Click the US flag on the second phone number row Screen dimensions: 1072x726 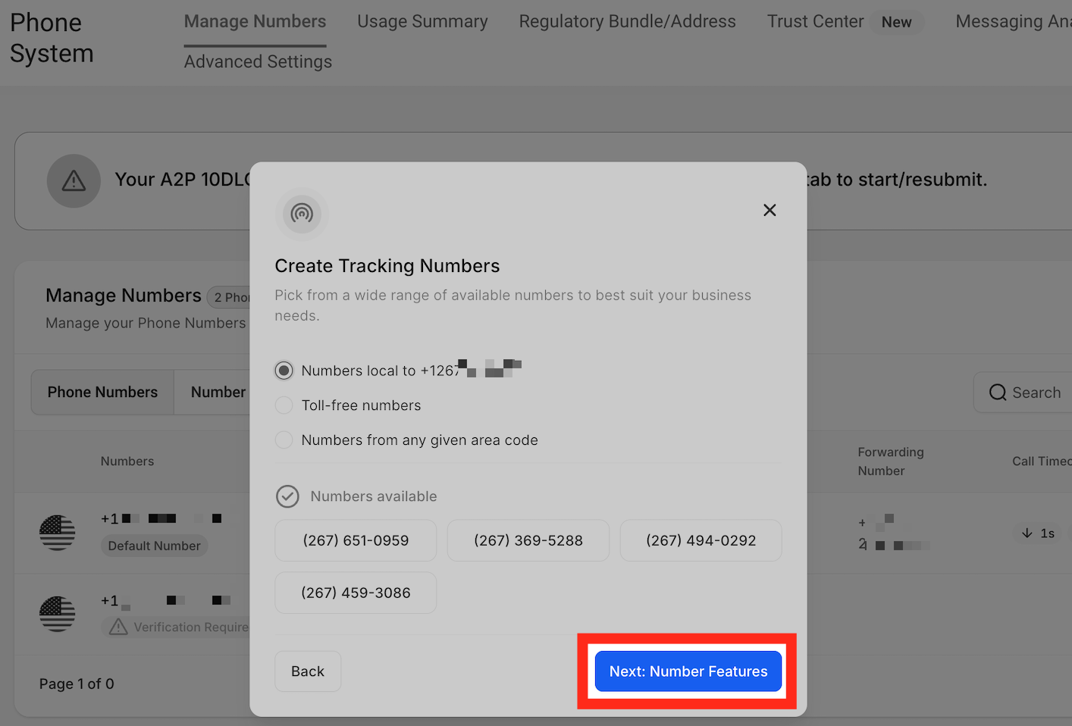57,614
